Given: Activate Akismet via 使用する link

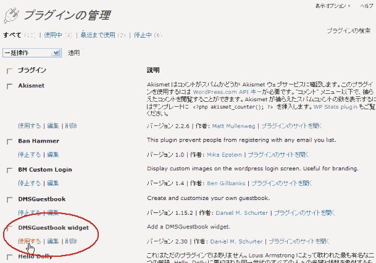Looking at the screenshot, I should pos(29,126).
